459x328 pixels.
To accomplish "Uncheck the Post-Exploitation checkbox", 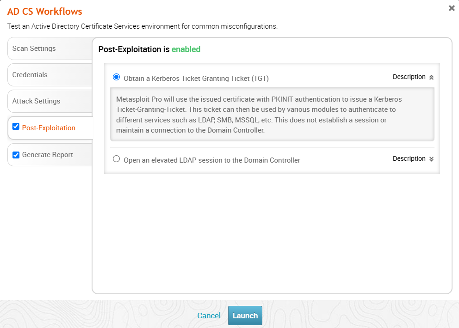I will pos(16,127).
